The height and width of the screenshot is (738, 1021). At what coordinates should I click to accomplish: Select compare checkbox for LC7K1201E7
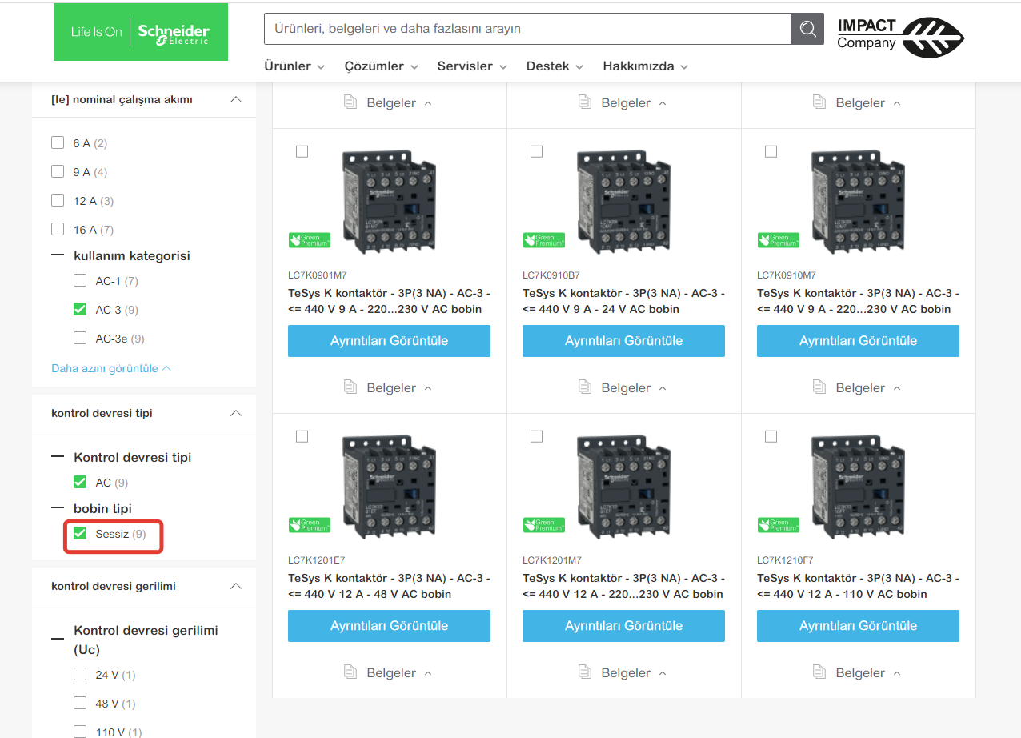point(302,436)
